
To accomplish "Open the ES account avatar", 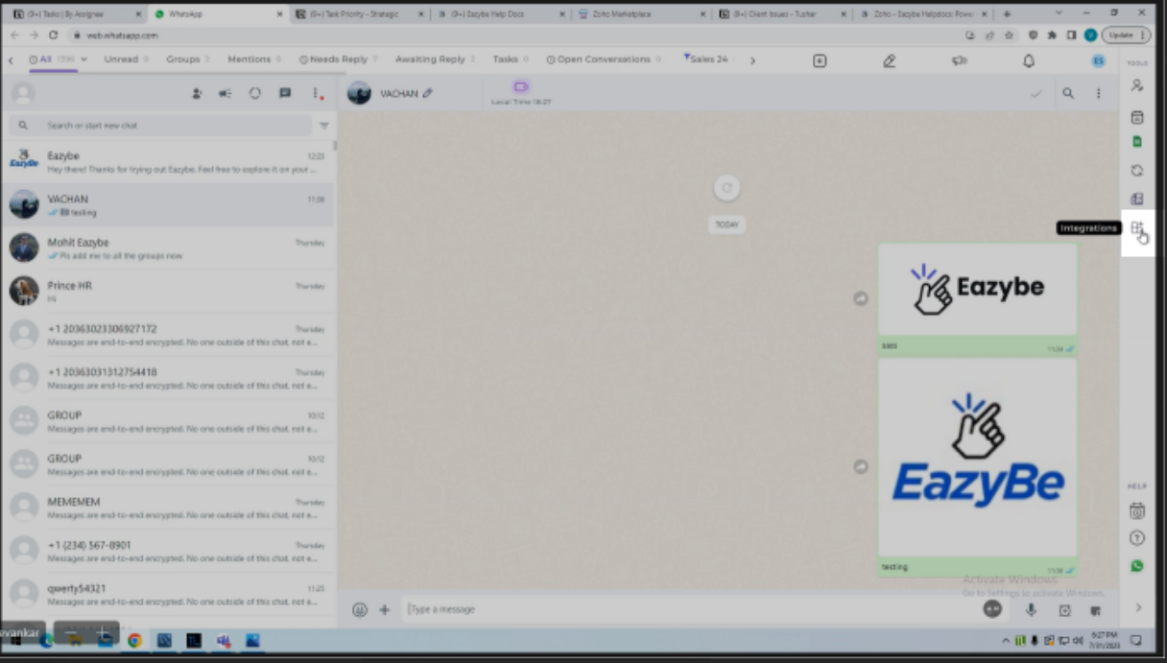I will coord(1099,60).
